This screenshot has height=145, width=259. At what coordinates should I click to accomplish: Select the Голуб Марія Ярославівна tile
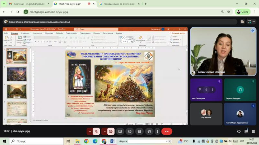(240, 114)
